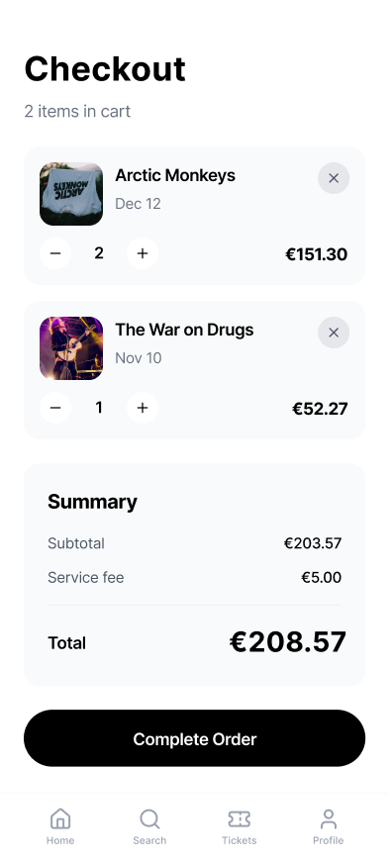This screenshot has width=390, height=862.
Task: Open the Tickets icon tab
Action: [240, 818]
